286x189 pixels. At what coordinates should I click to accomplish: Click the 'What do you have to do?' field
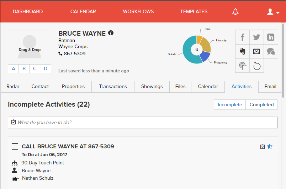143,122
